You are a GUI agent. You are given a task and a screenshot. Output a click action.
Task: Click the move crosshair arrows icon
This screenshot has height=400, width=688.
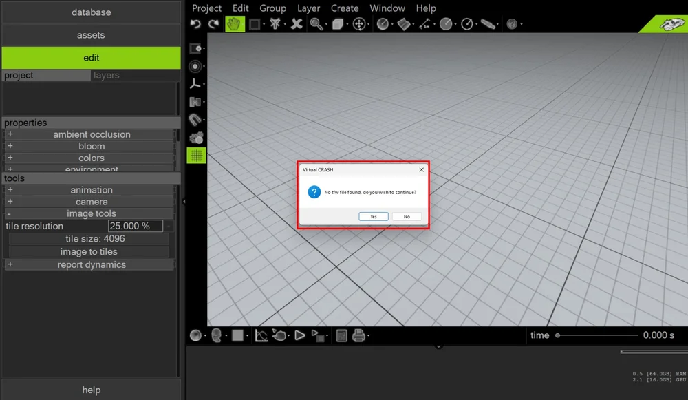coord(359,23)
